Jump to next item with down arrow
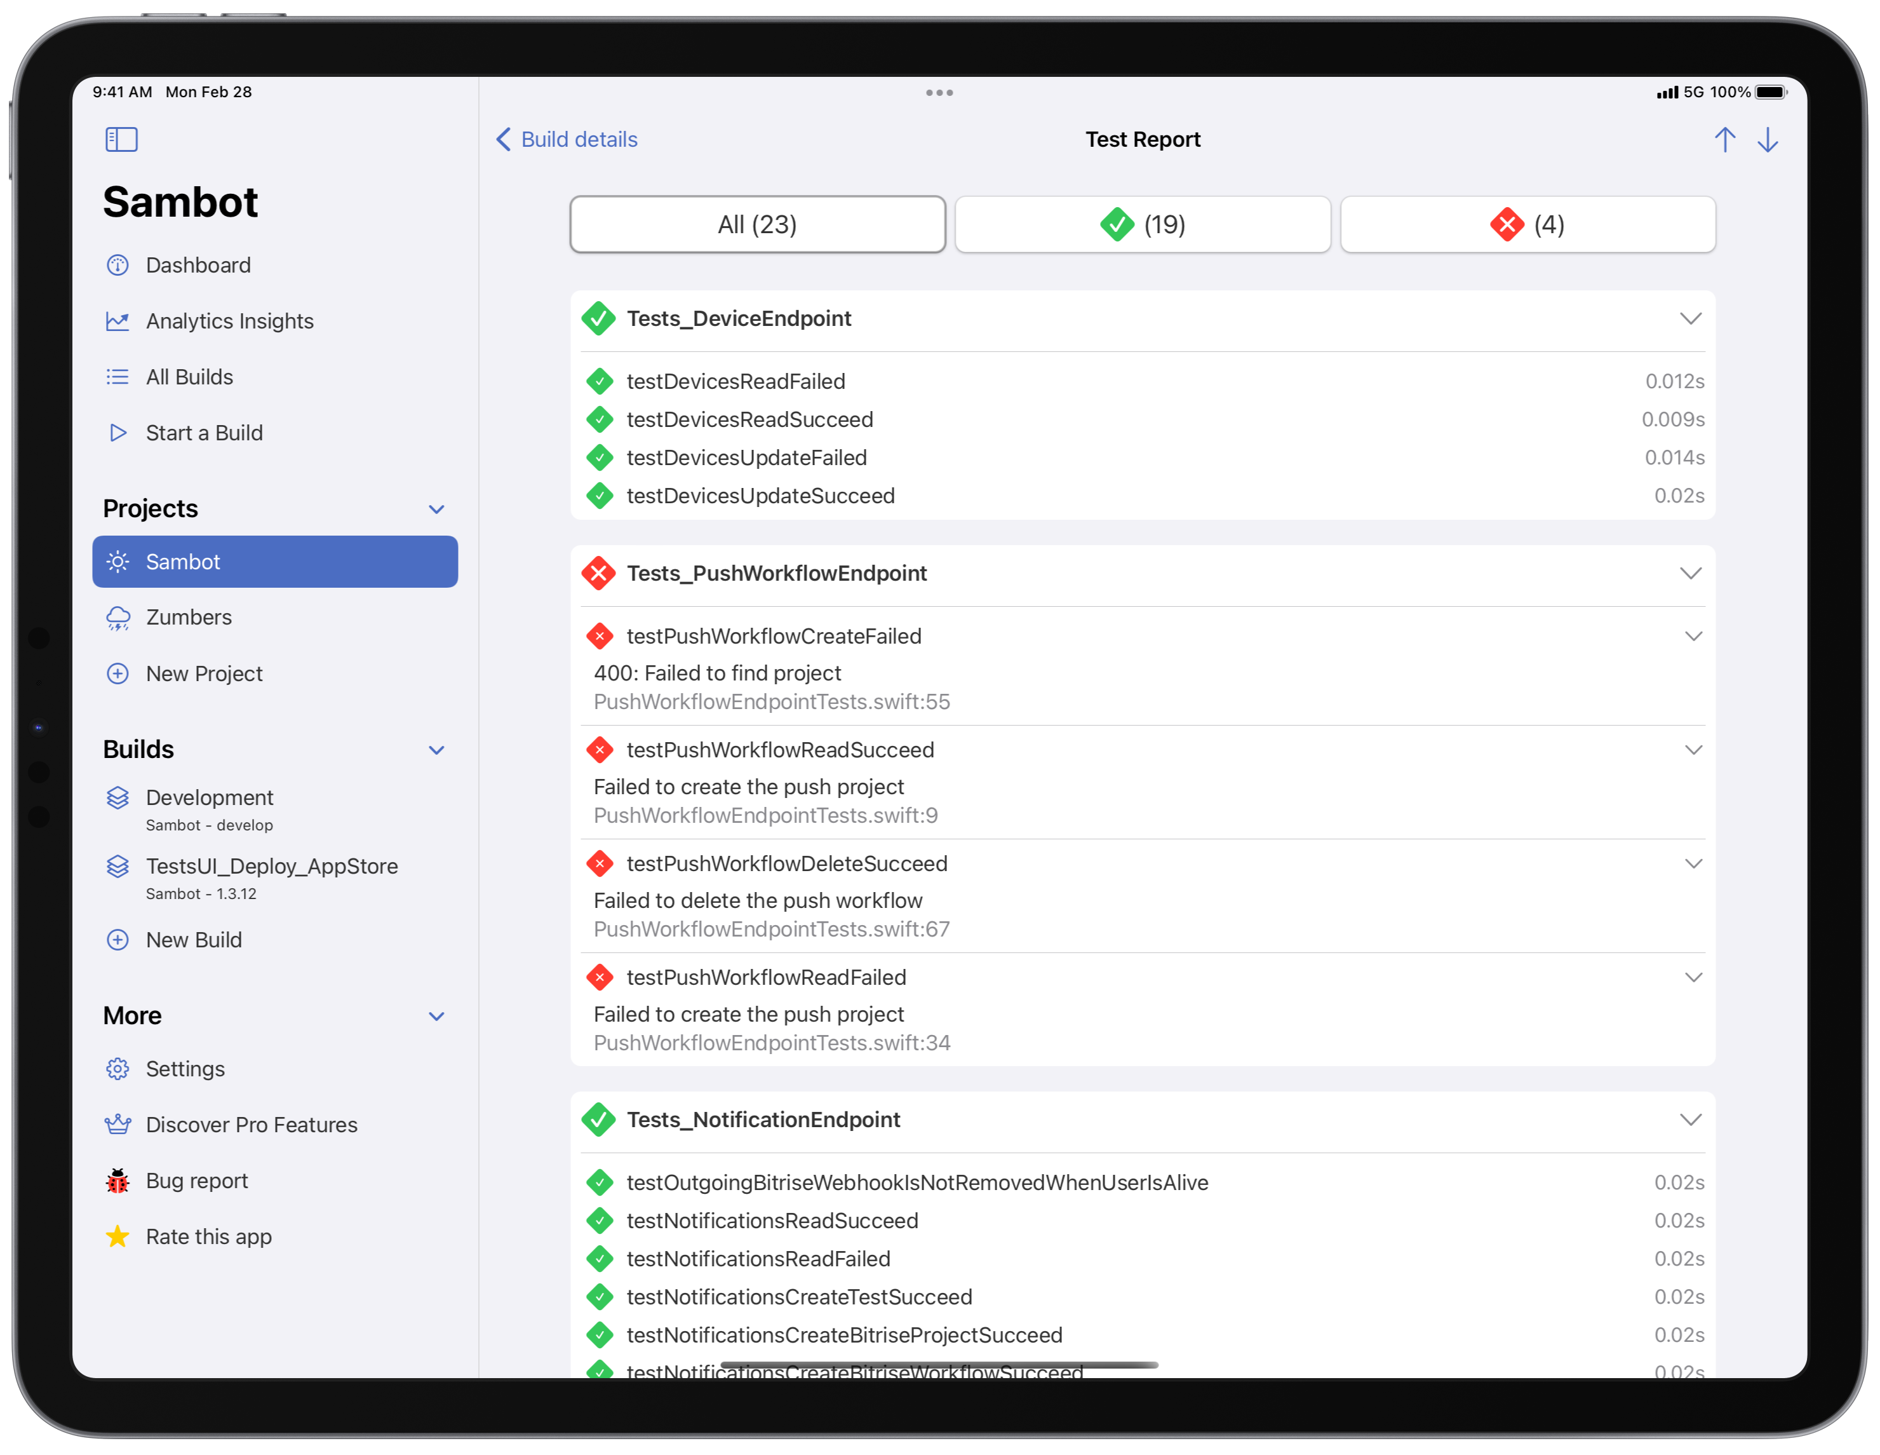1880x1455 pixels. coord(1768,140)
